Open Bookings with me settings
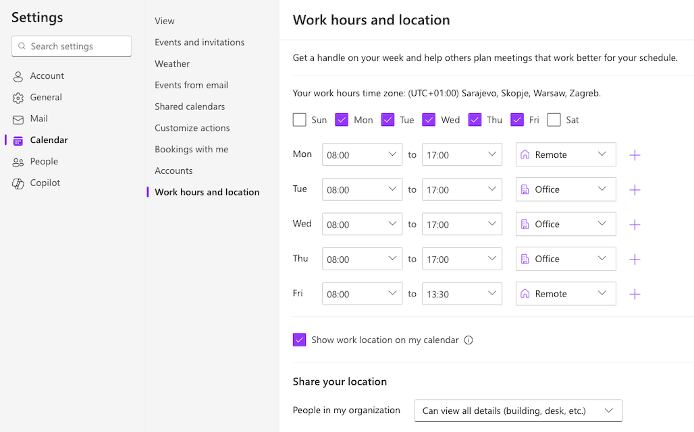The image size is (694, 432). pos(191,150)
